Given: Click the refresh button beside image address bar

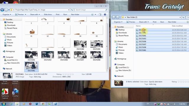Looking at the screenshot, I should (x=72, y=10).
